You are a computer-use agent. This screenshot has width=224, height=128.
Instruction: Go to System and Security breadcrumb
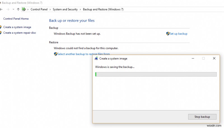click(65, 10)
